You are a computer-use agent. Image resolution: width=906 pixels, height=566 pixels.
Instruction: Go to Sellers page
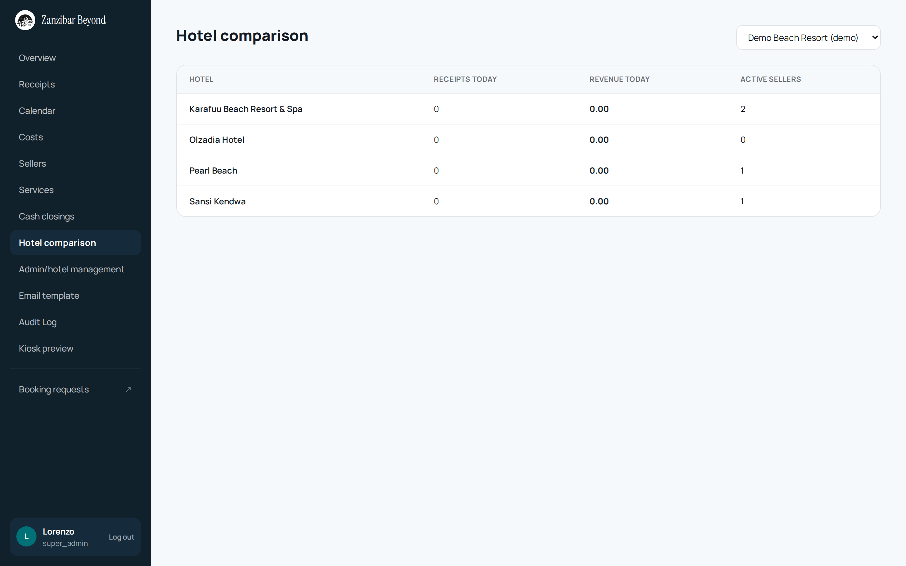[75, 164]
